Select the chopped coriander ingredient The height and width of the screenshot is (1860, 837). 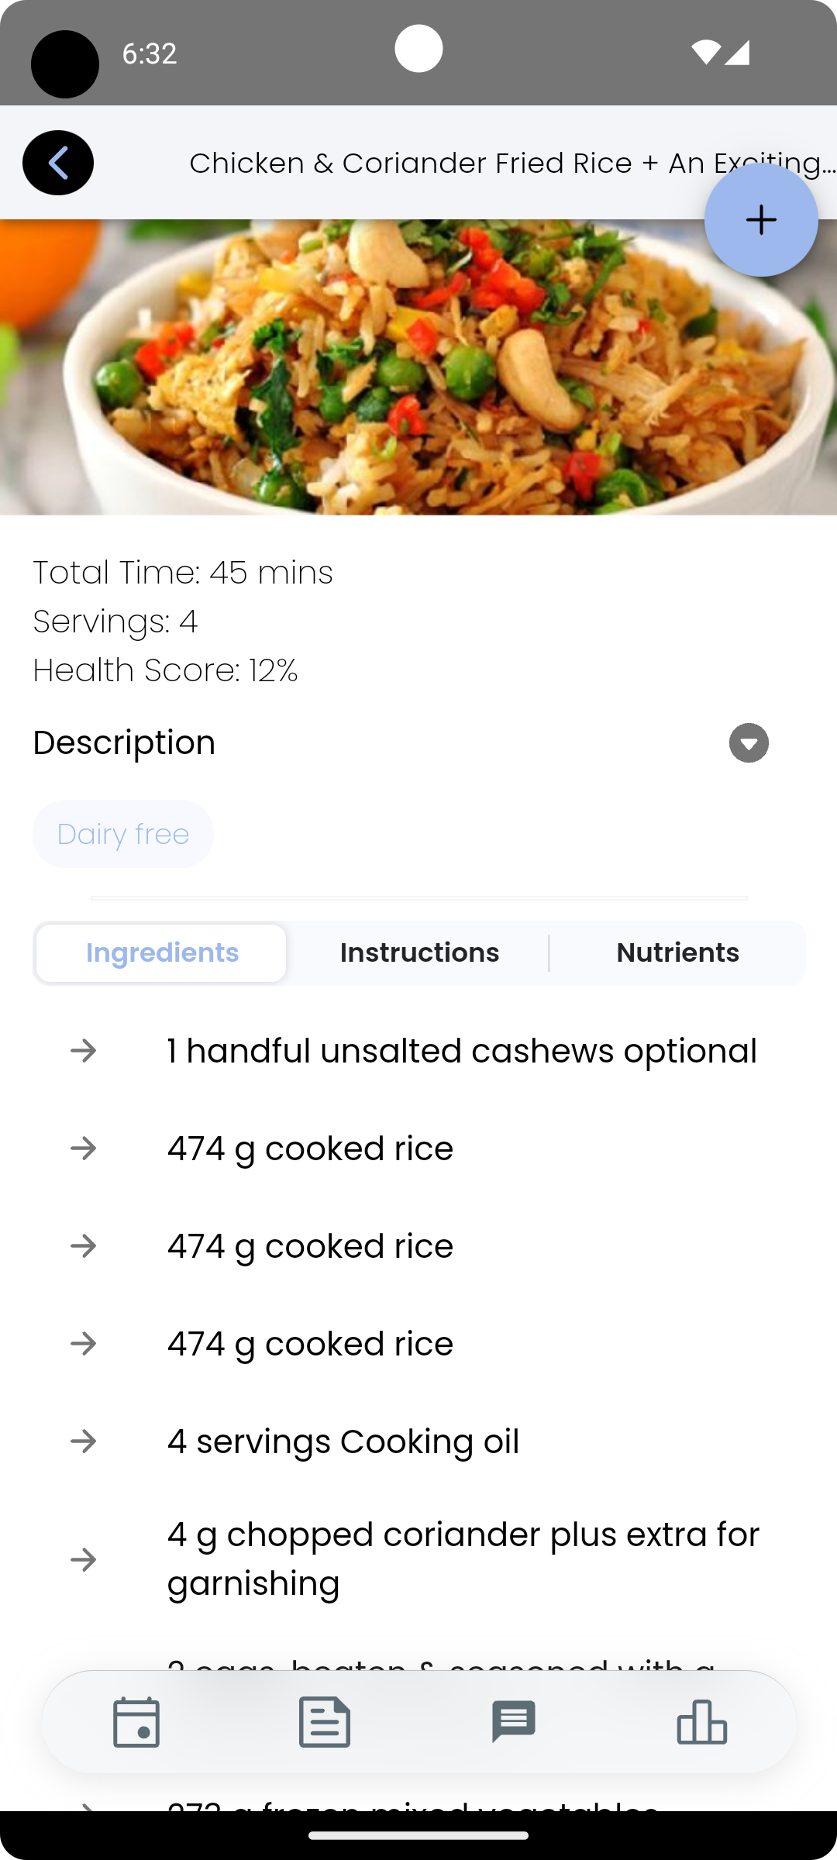[x=418, y=1559]
